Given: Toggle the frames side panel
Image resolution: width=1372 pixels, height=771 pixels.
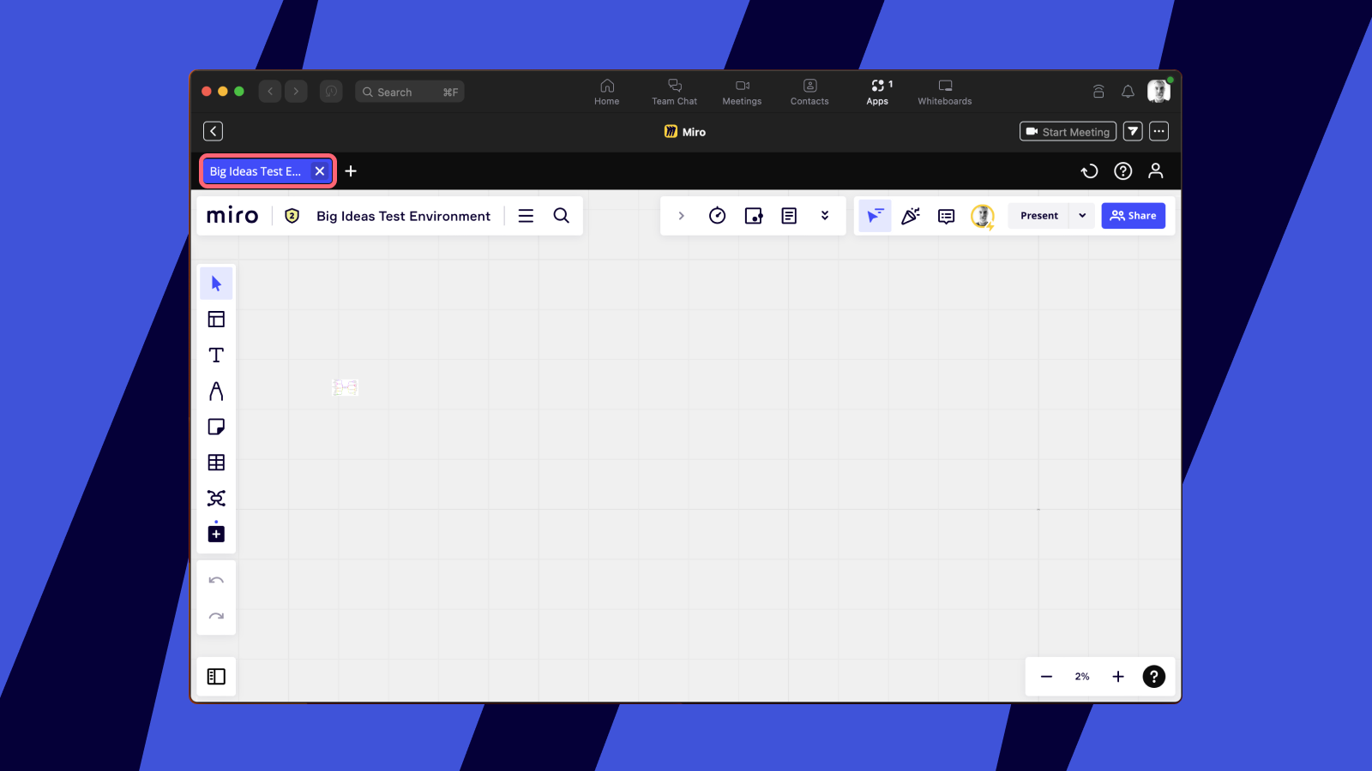Looking at the screenshot, I should coord(216,677).
